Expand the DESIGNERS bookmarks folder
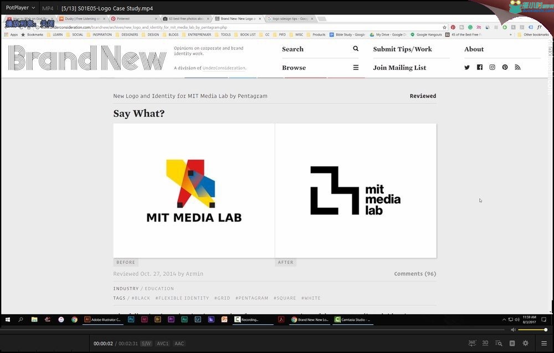 (x=126, y=34)
